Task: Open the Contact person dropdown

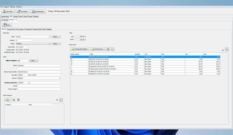Action: pyautogui.click(x=28, y=83)
